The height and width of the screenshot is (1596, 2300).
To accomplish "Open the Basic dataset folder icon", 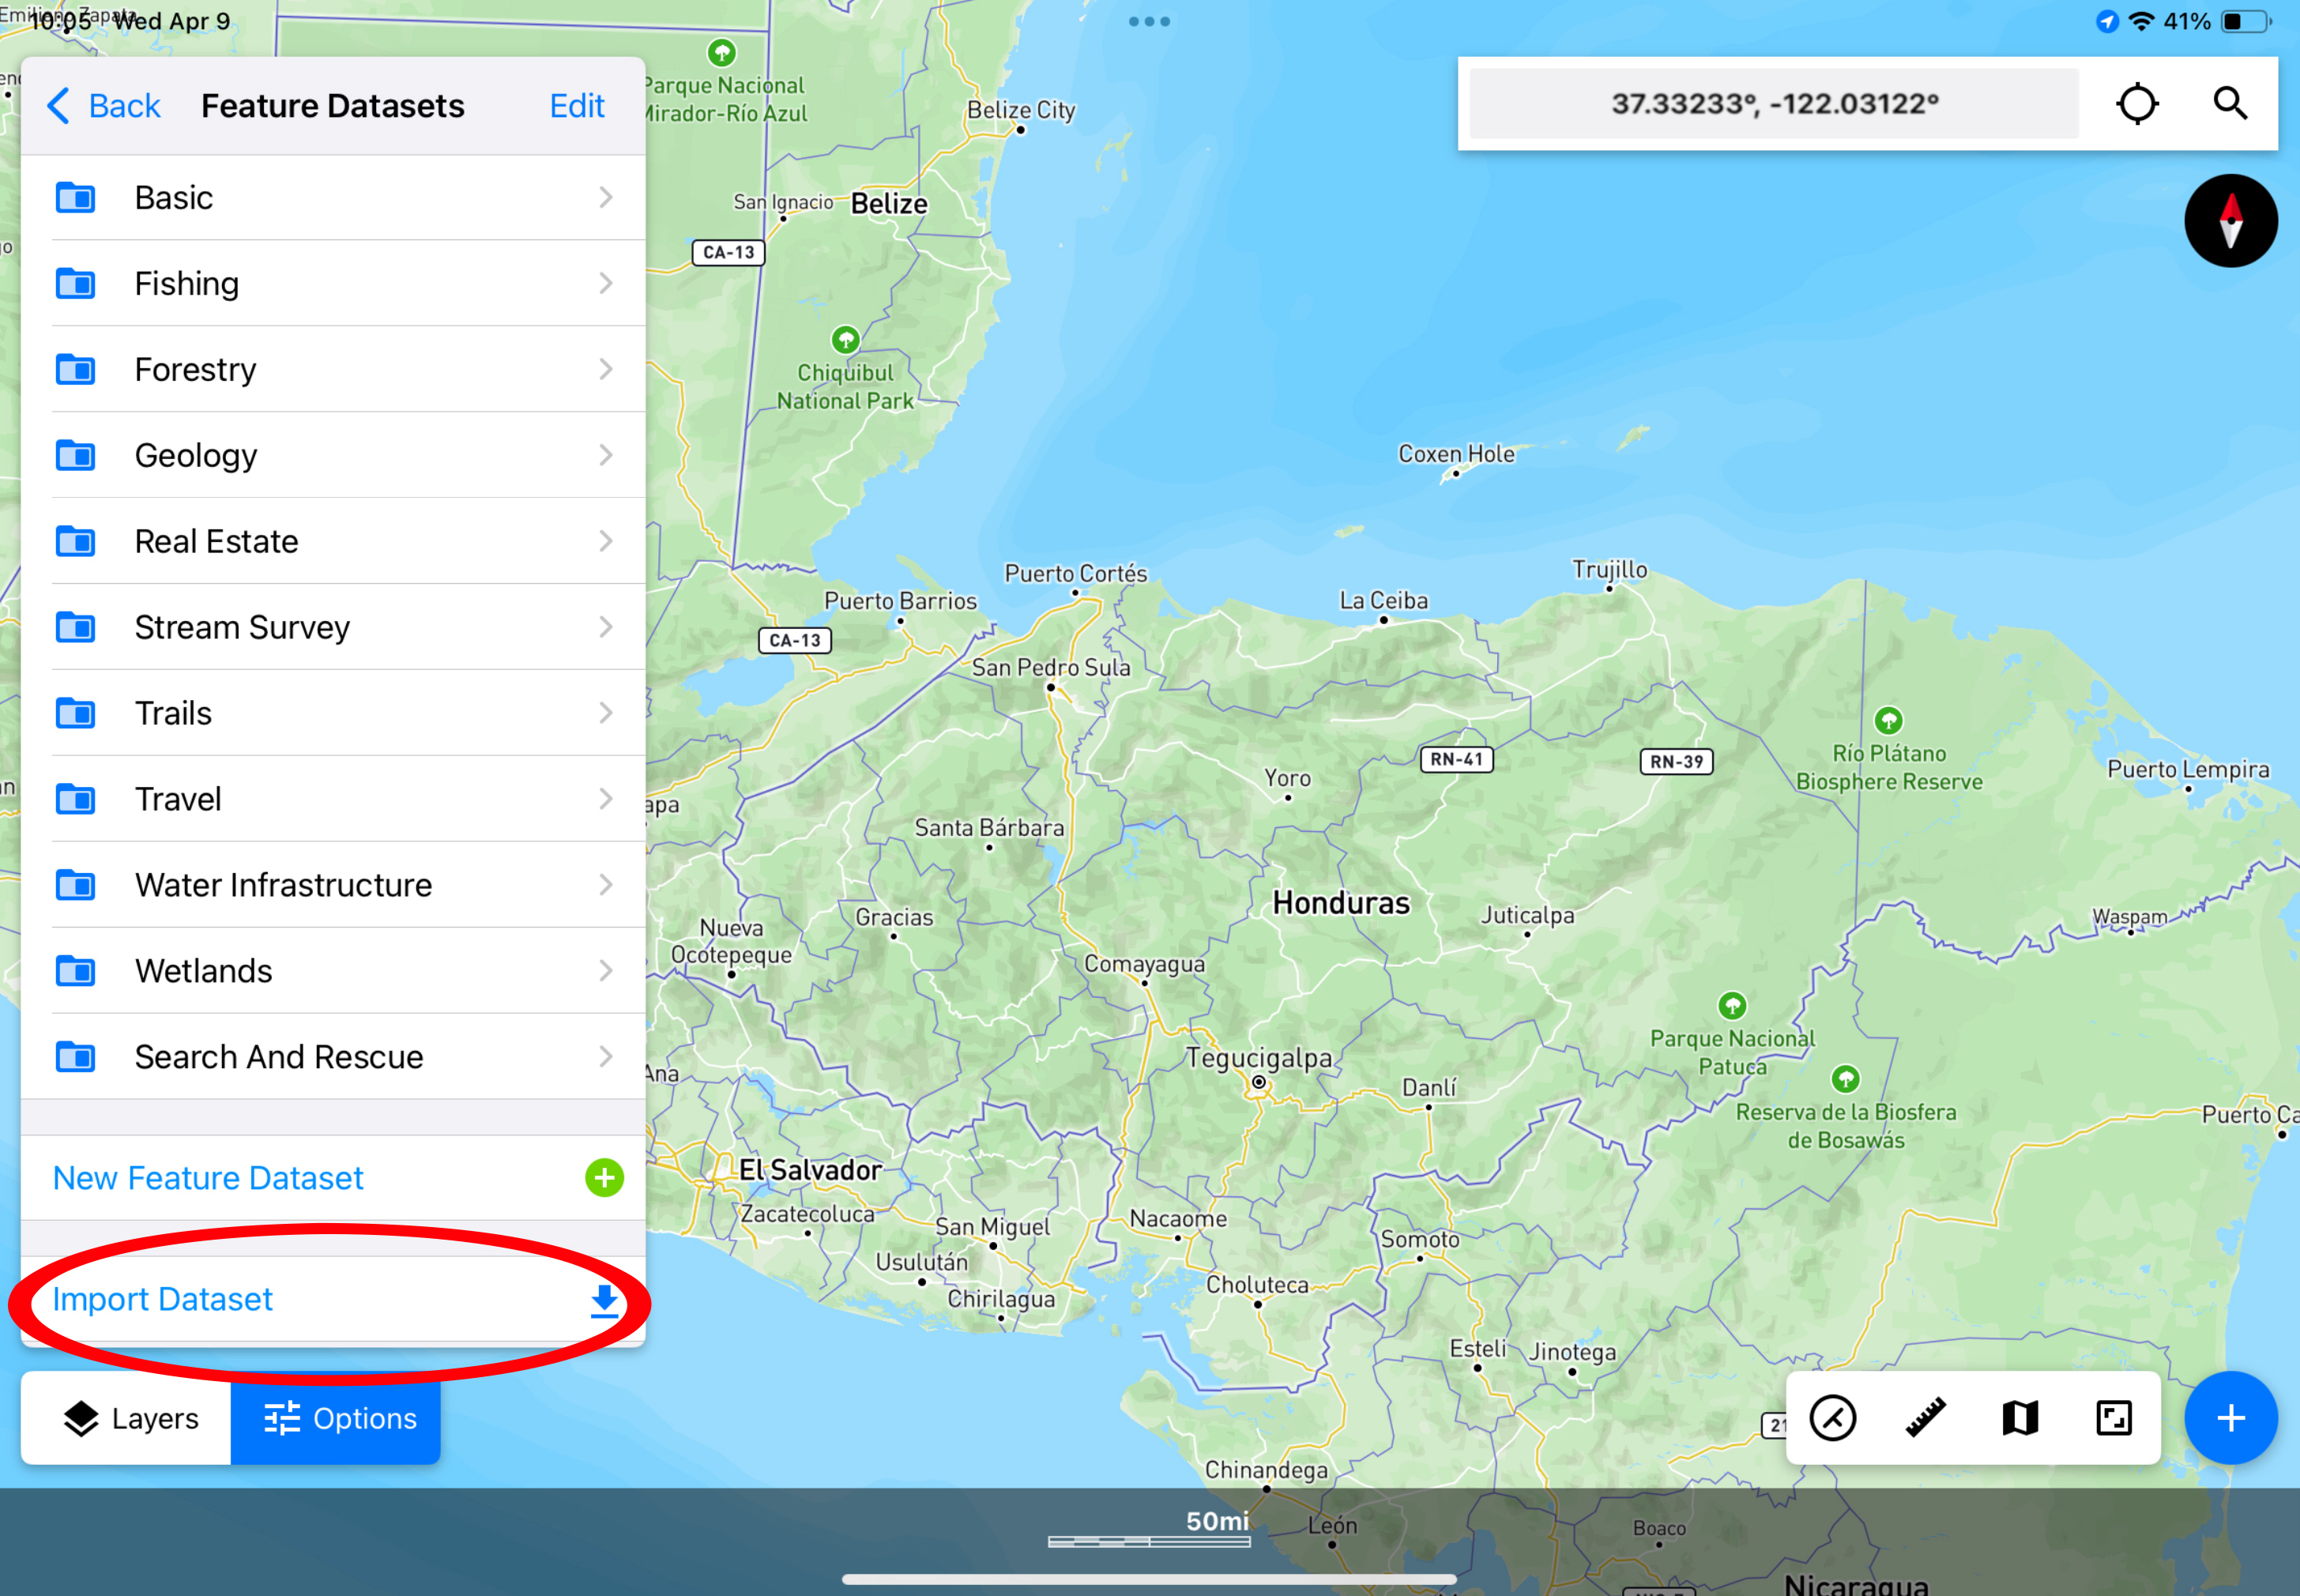I will (75, 198).
